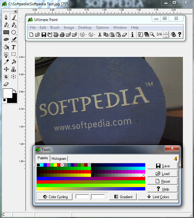Open the Options menu
Image resolution: width=194 pixels, height=218 pixels.
102,28
